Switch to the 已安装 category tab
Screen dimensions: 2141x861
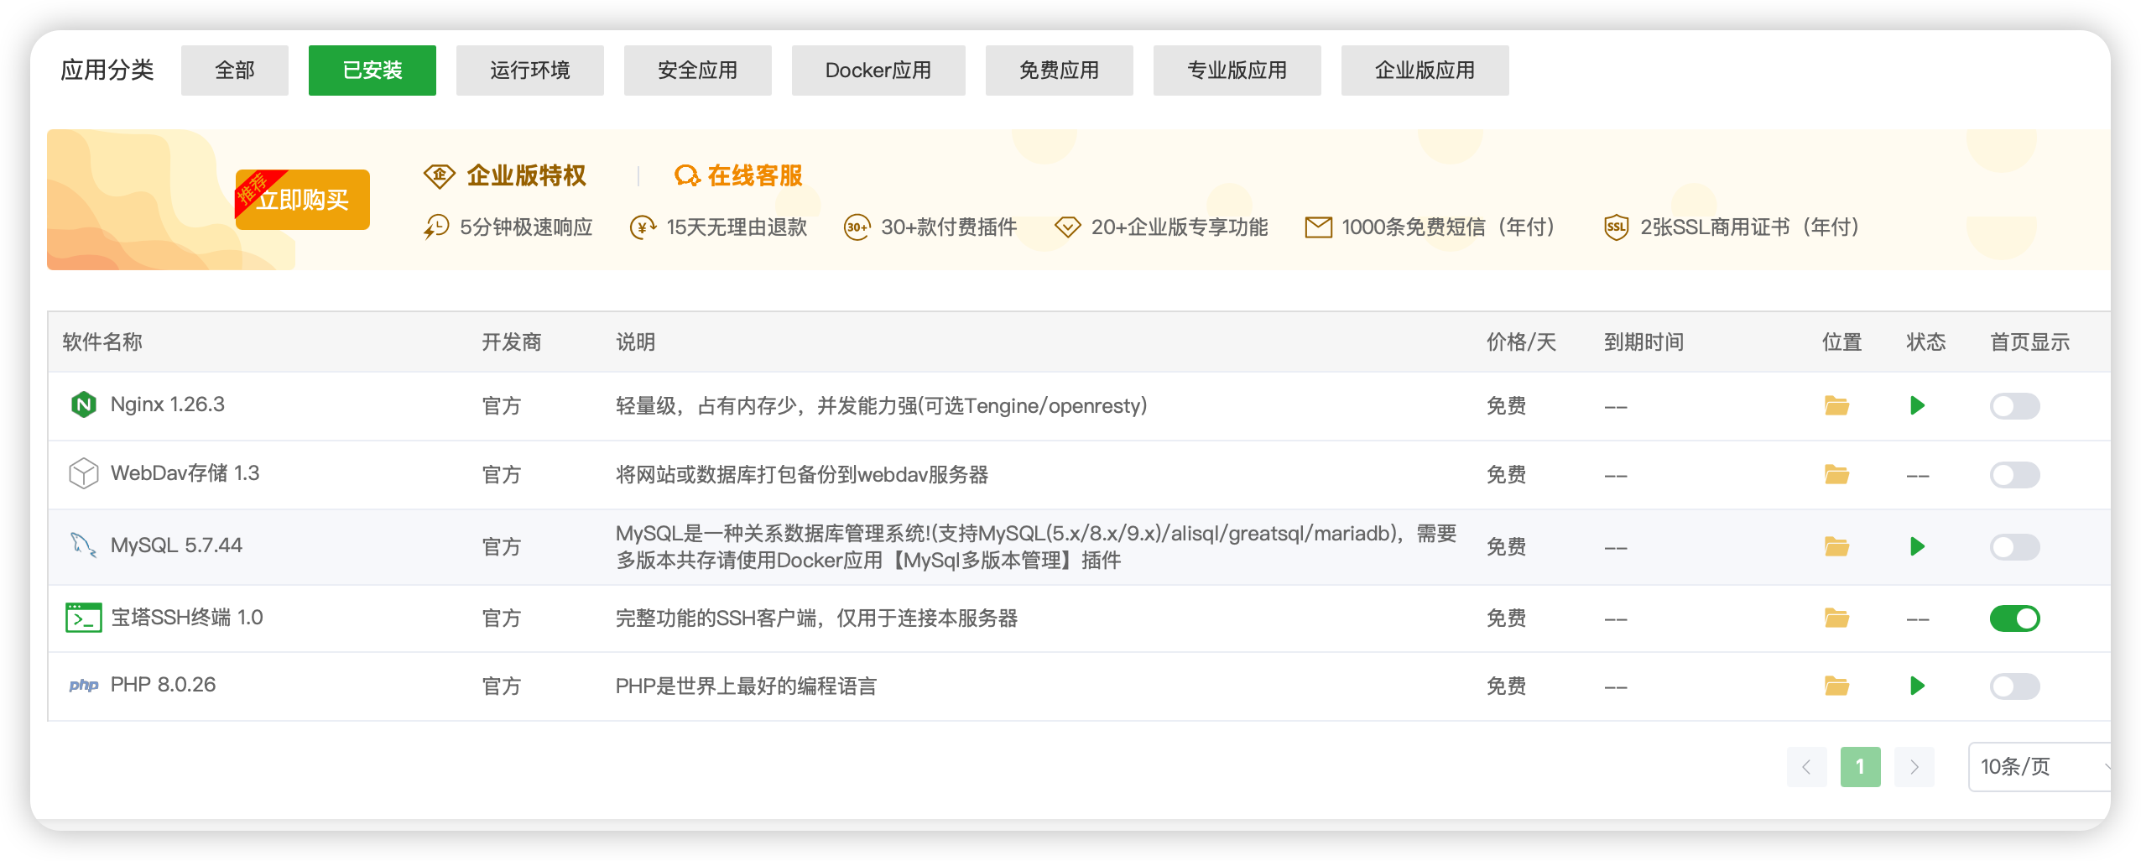point(372,70)
